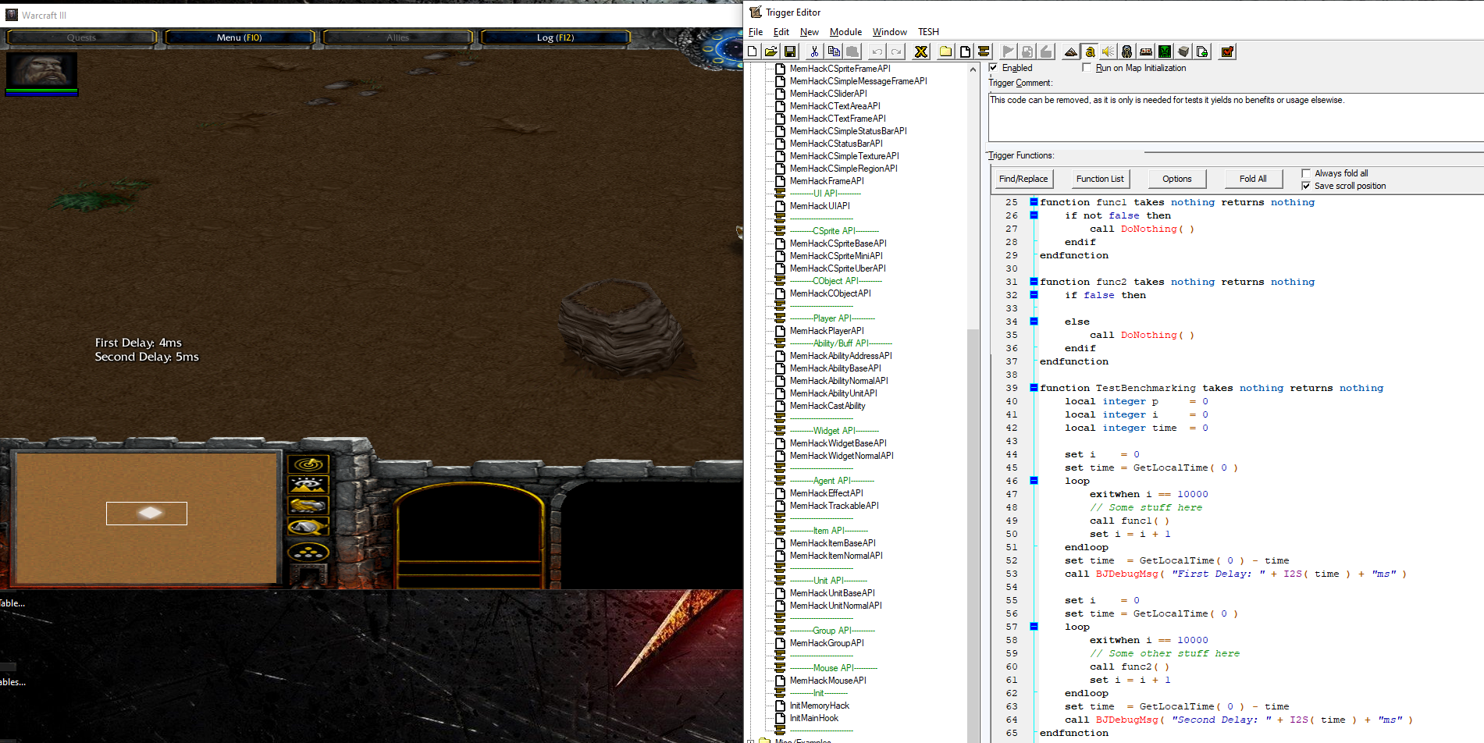Click the Find/Replace button
1484x743 pixels.
1023,179
